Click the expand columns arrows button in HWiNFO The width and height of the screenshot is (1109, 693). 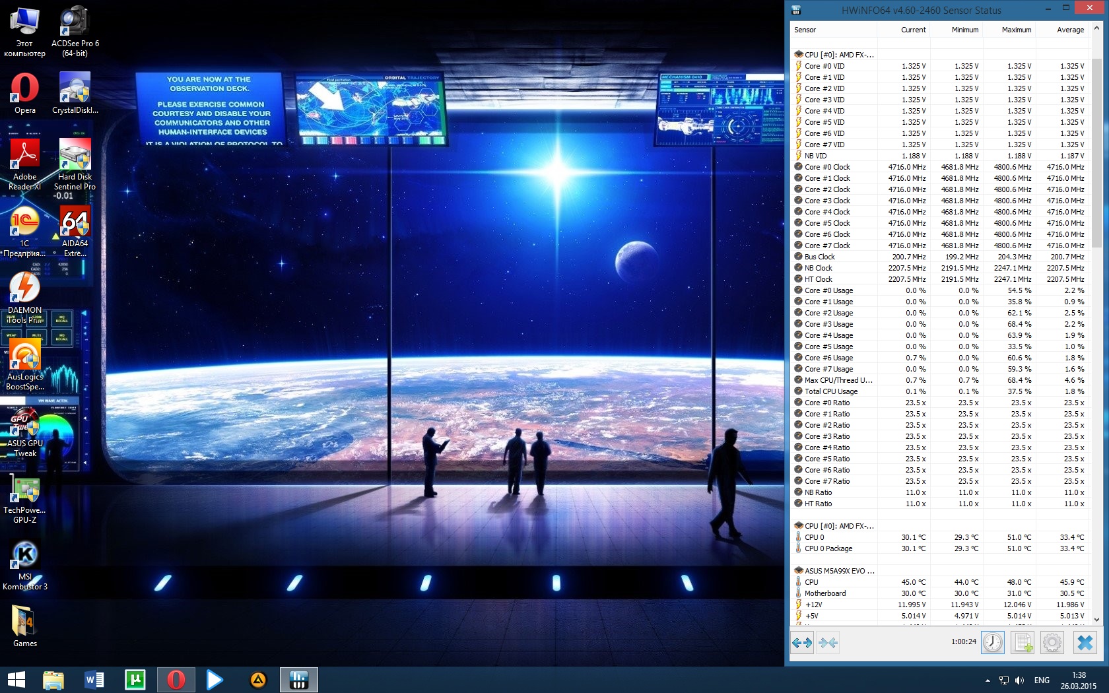[x=802, y=642]
